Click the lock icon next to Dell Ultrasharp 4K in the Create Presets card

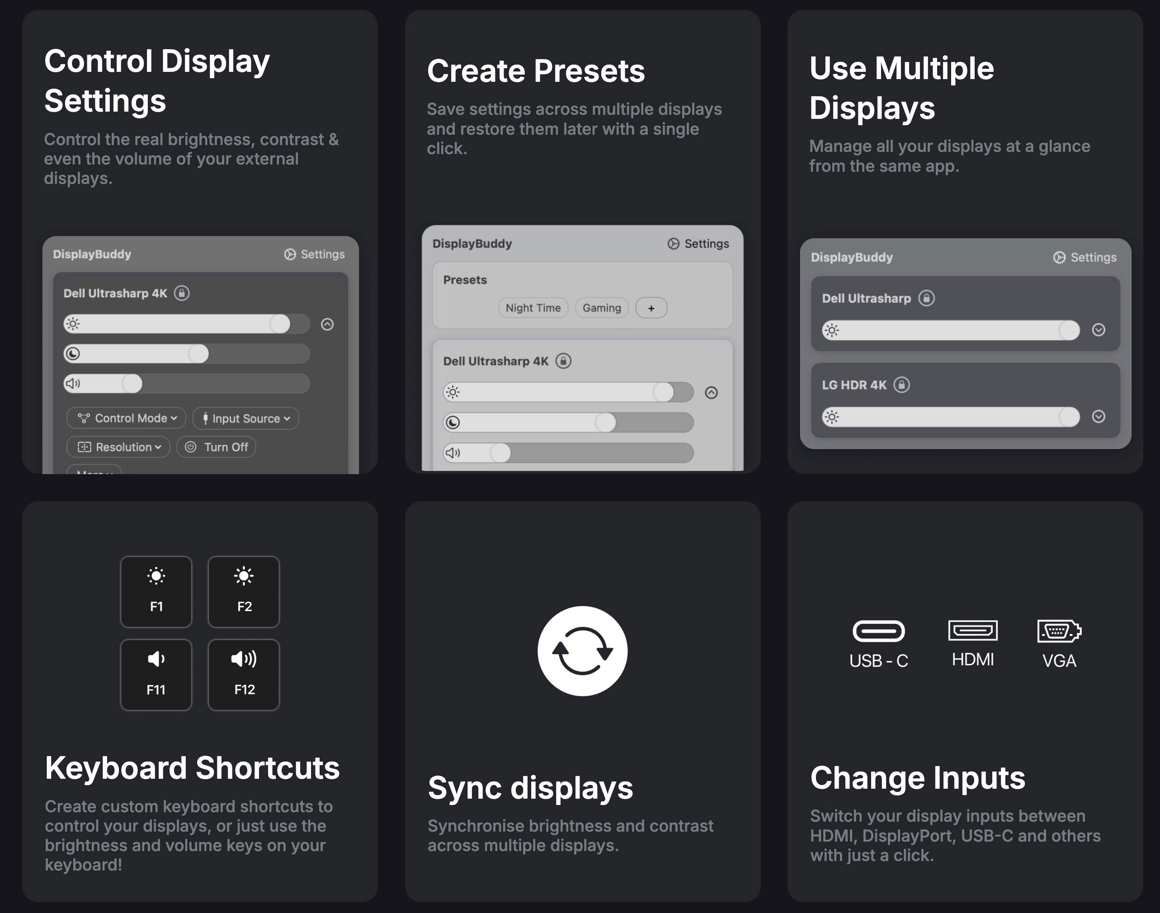pos(563,361)
